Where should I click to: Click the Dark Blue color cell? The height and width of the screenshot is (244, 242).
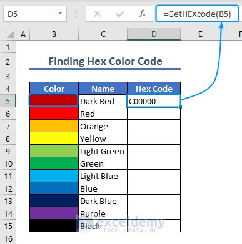54,201
